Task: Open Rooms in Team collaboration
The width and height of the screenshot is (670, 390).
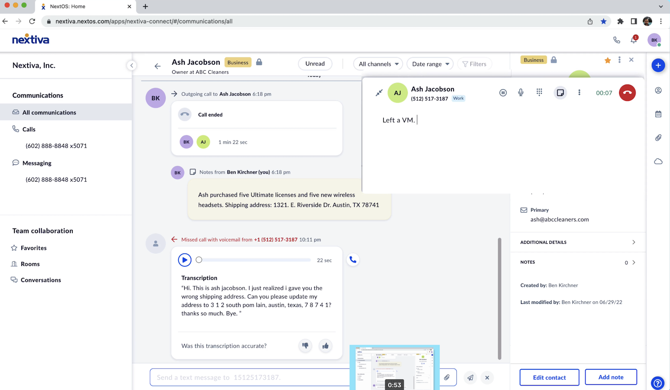Action: pos(30,264)
